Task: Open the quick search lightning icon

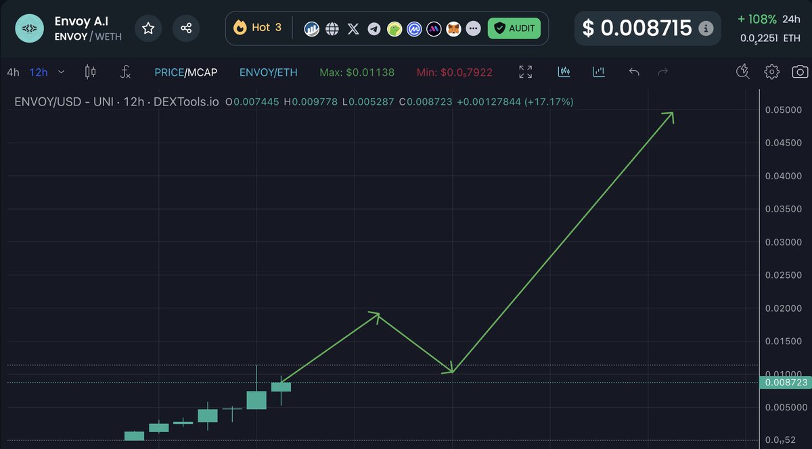Action: coord(743,72)
